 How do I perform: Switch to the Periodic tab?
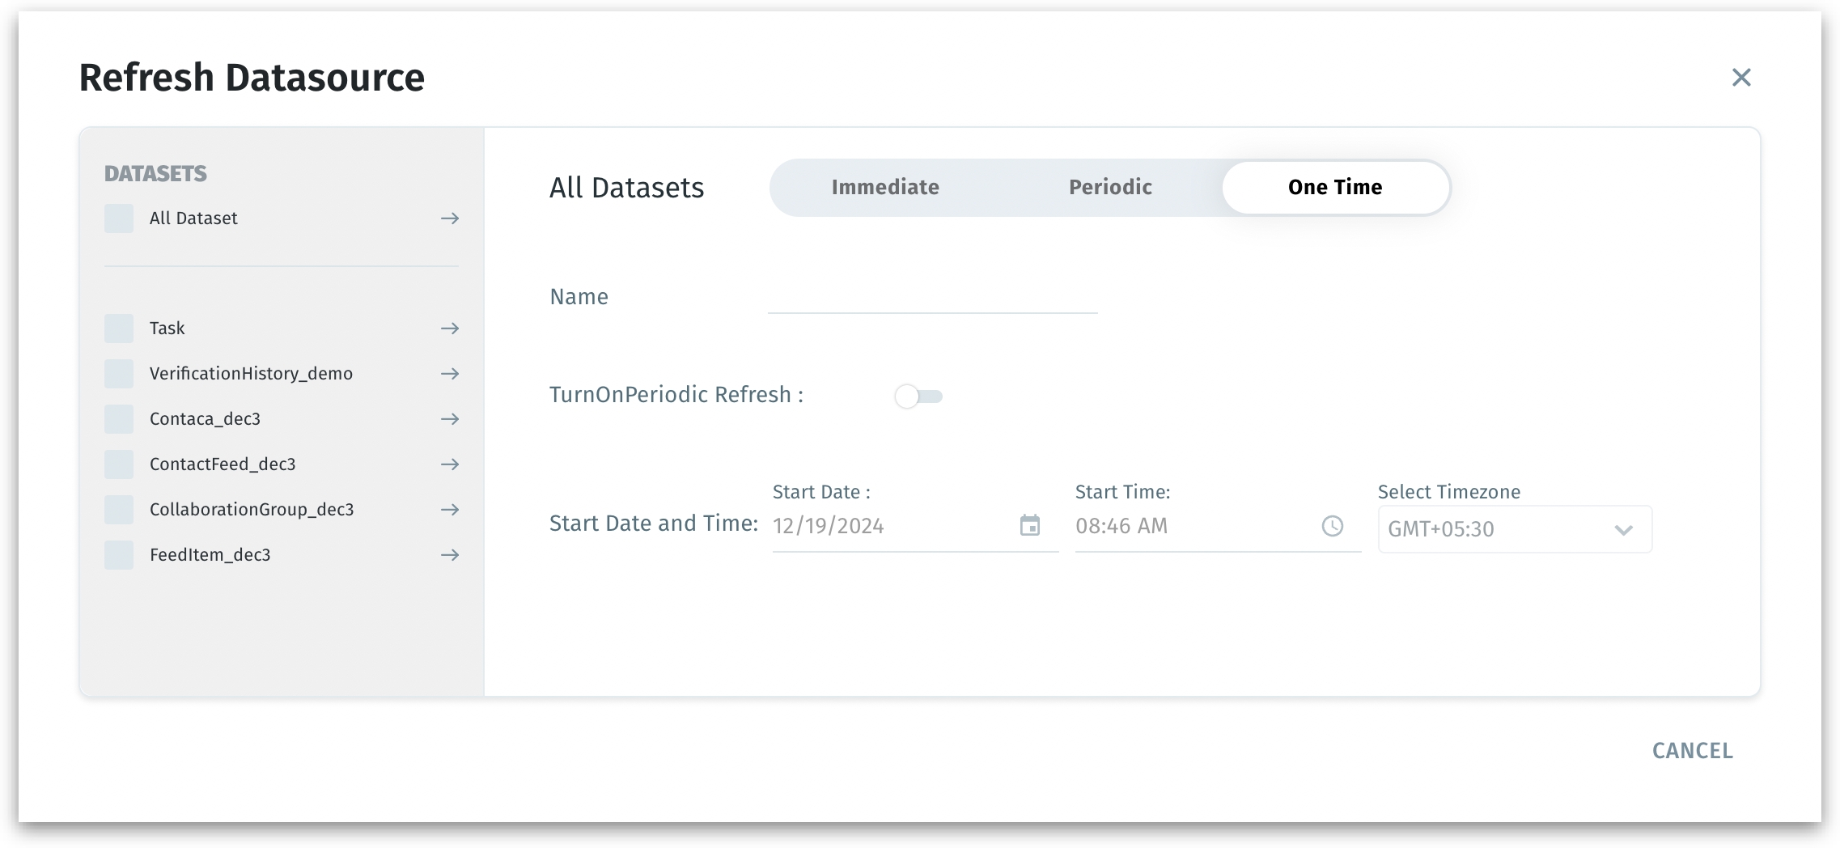(1109, 188)
